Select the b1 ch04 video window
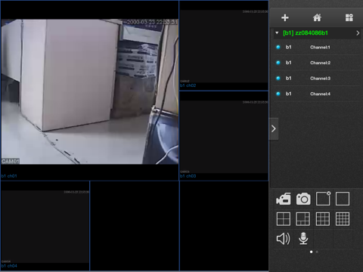 45,226
